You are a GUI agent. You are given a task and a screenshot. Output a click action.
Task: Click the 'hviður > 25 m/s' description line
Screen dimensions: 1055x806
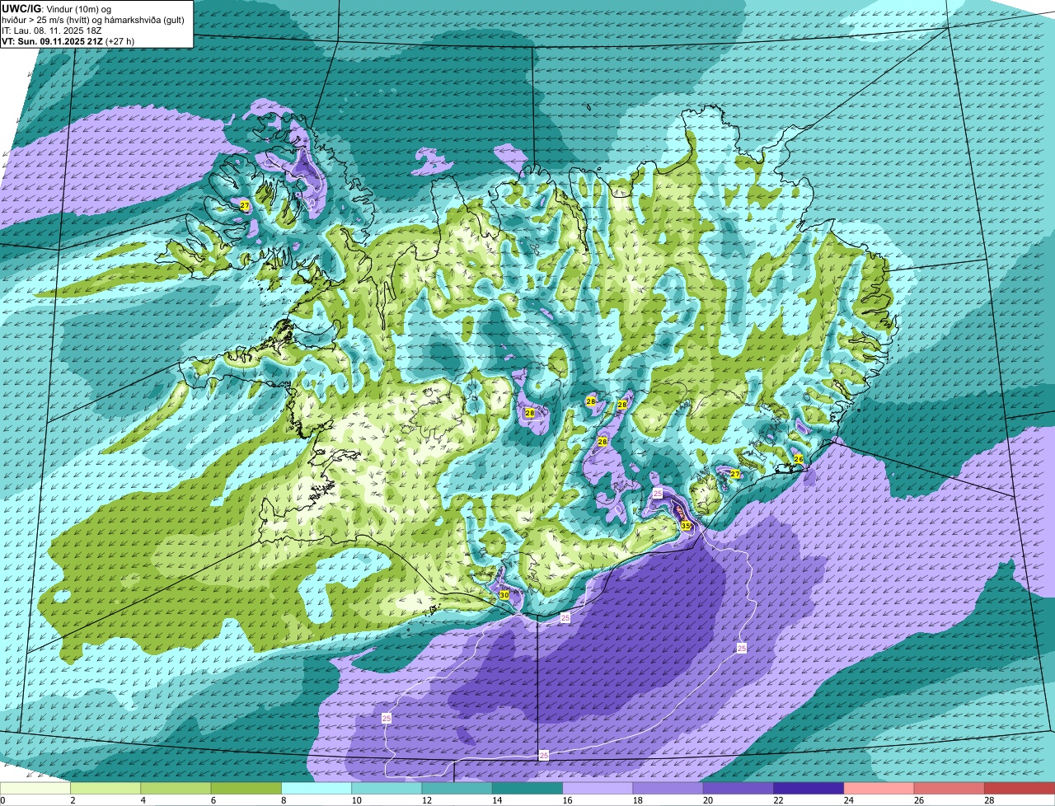pyautogui.click(x=92, y=20)
